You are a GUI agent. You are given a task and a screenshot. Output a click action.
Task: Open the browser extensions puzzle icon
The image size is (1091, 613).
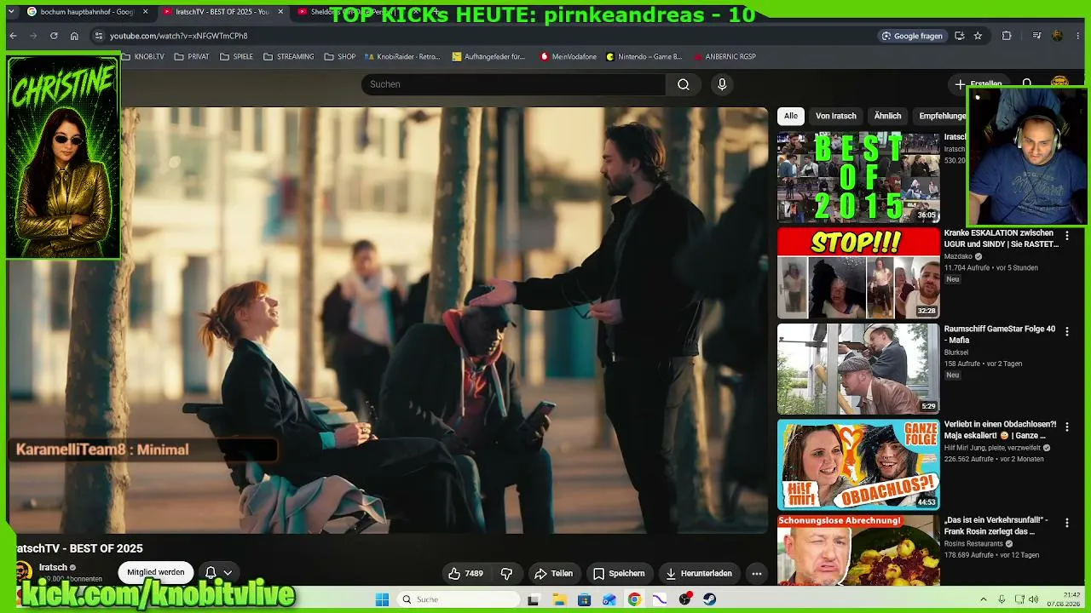tap(1007, 36)
